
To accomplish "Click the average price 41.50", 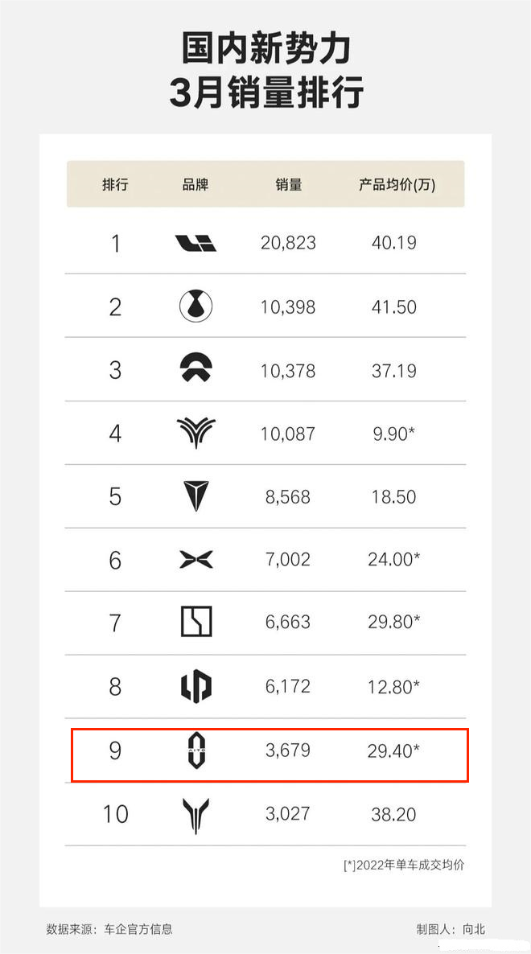I will pos(394,306).
